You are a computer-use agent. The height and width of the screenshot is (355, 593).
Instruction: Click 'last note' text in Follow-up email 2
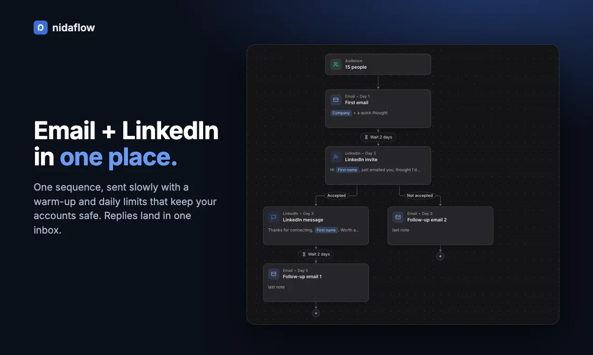point(401,230)
